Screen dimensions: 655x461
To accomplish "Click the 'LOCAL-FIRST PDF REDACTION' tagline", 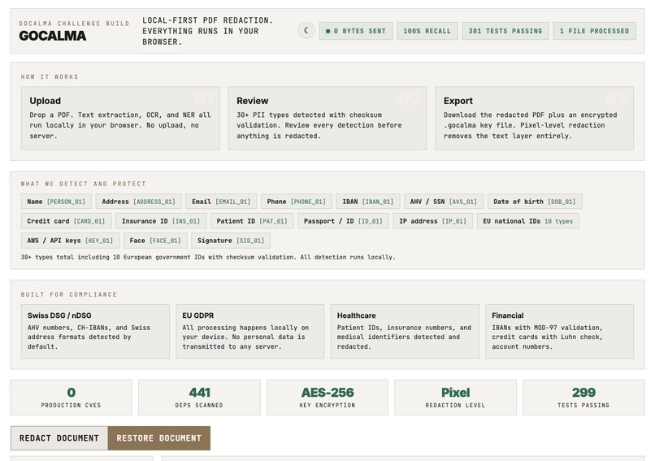I will pos(207,31).
